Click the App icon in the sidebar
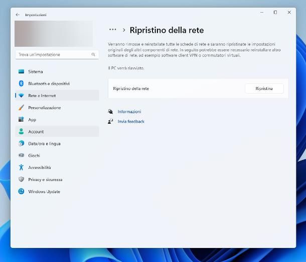 [21, 119]
